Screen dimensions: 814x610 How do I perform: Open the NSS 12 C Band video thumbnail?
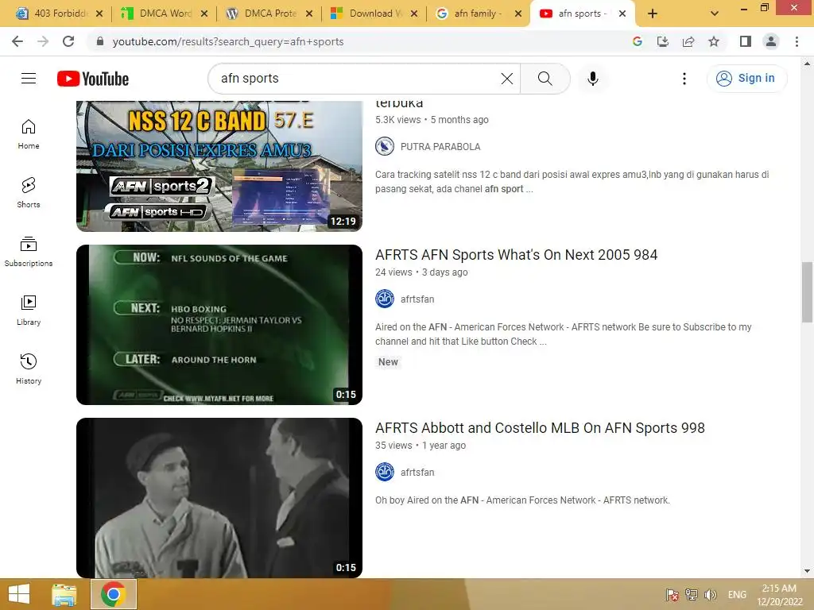pyautogui.click(x=219, y=166)
